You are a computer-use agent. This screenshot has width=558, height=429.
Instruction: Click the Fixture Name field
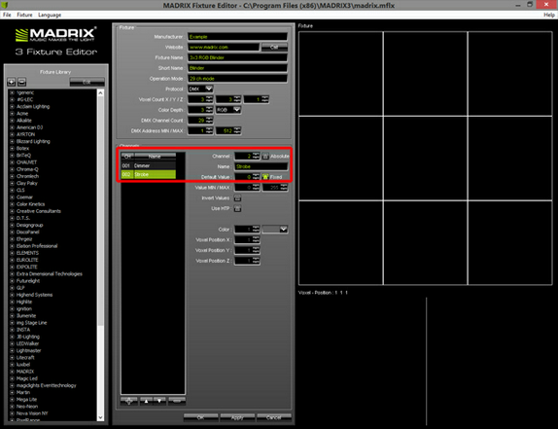pyautogui.click(x=237, y=57)
